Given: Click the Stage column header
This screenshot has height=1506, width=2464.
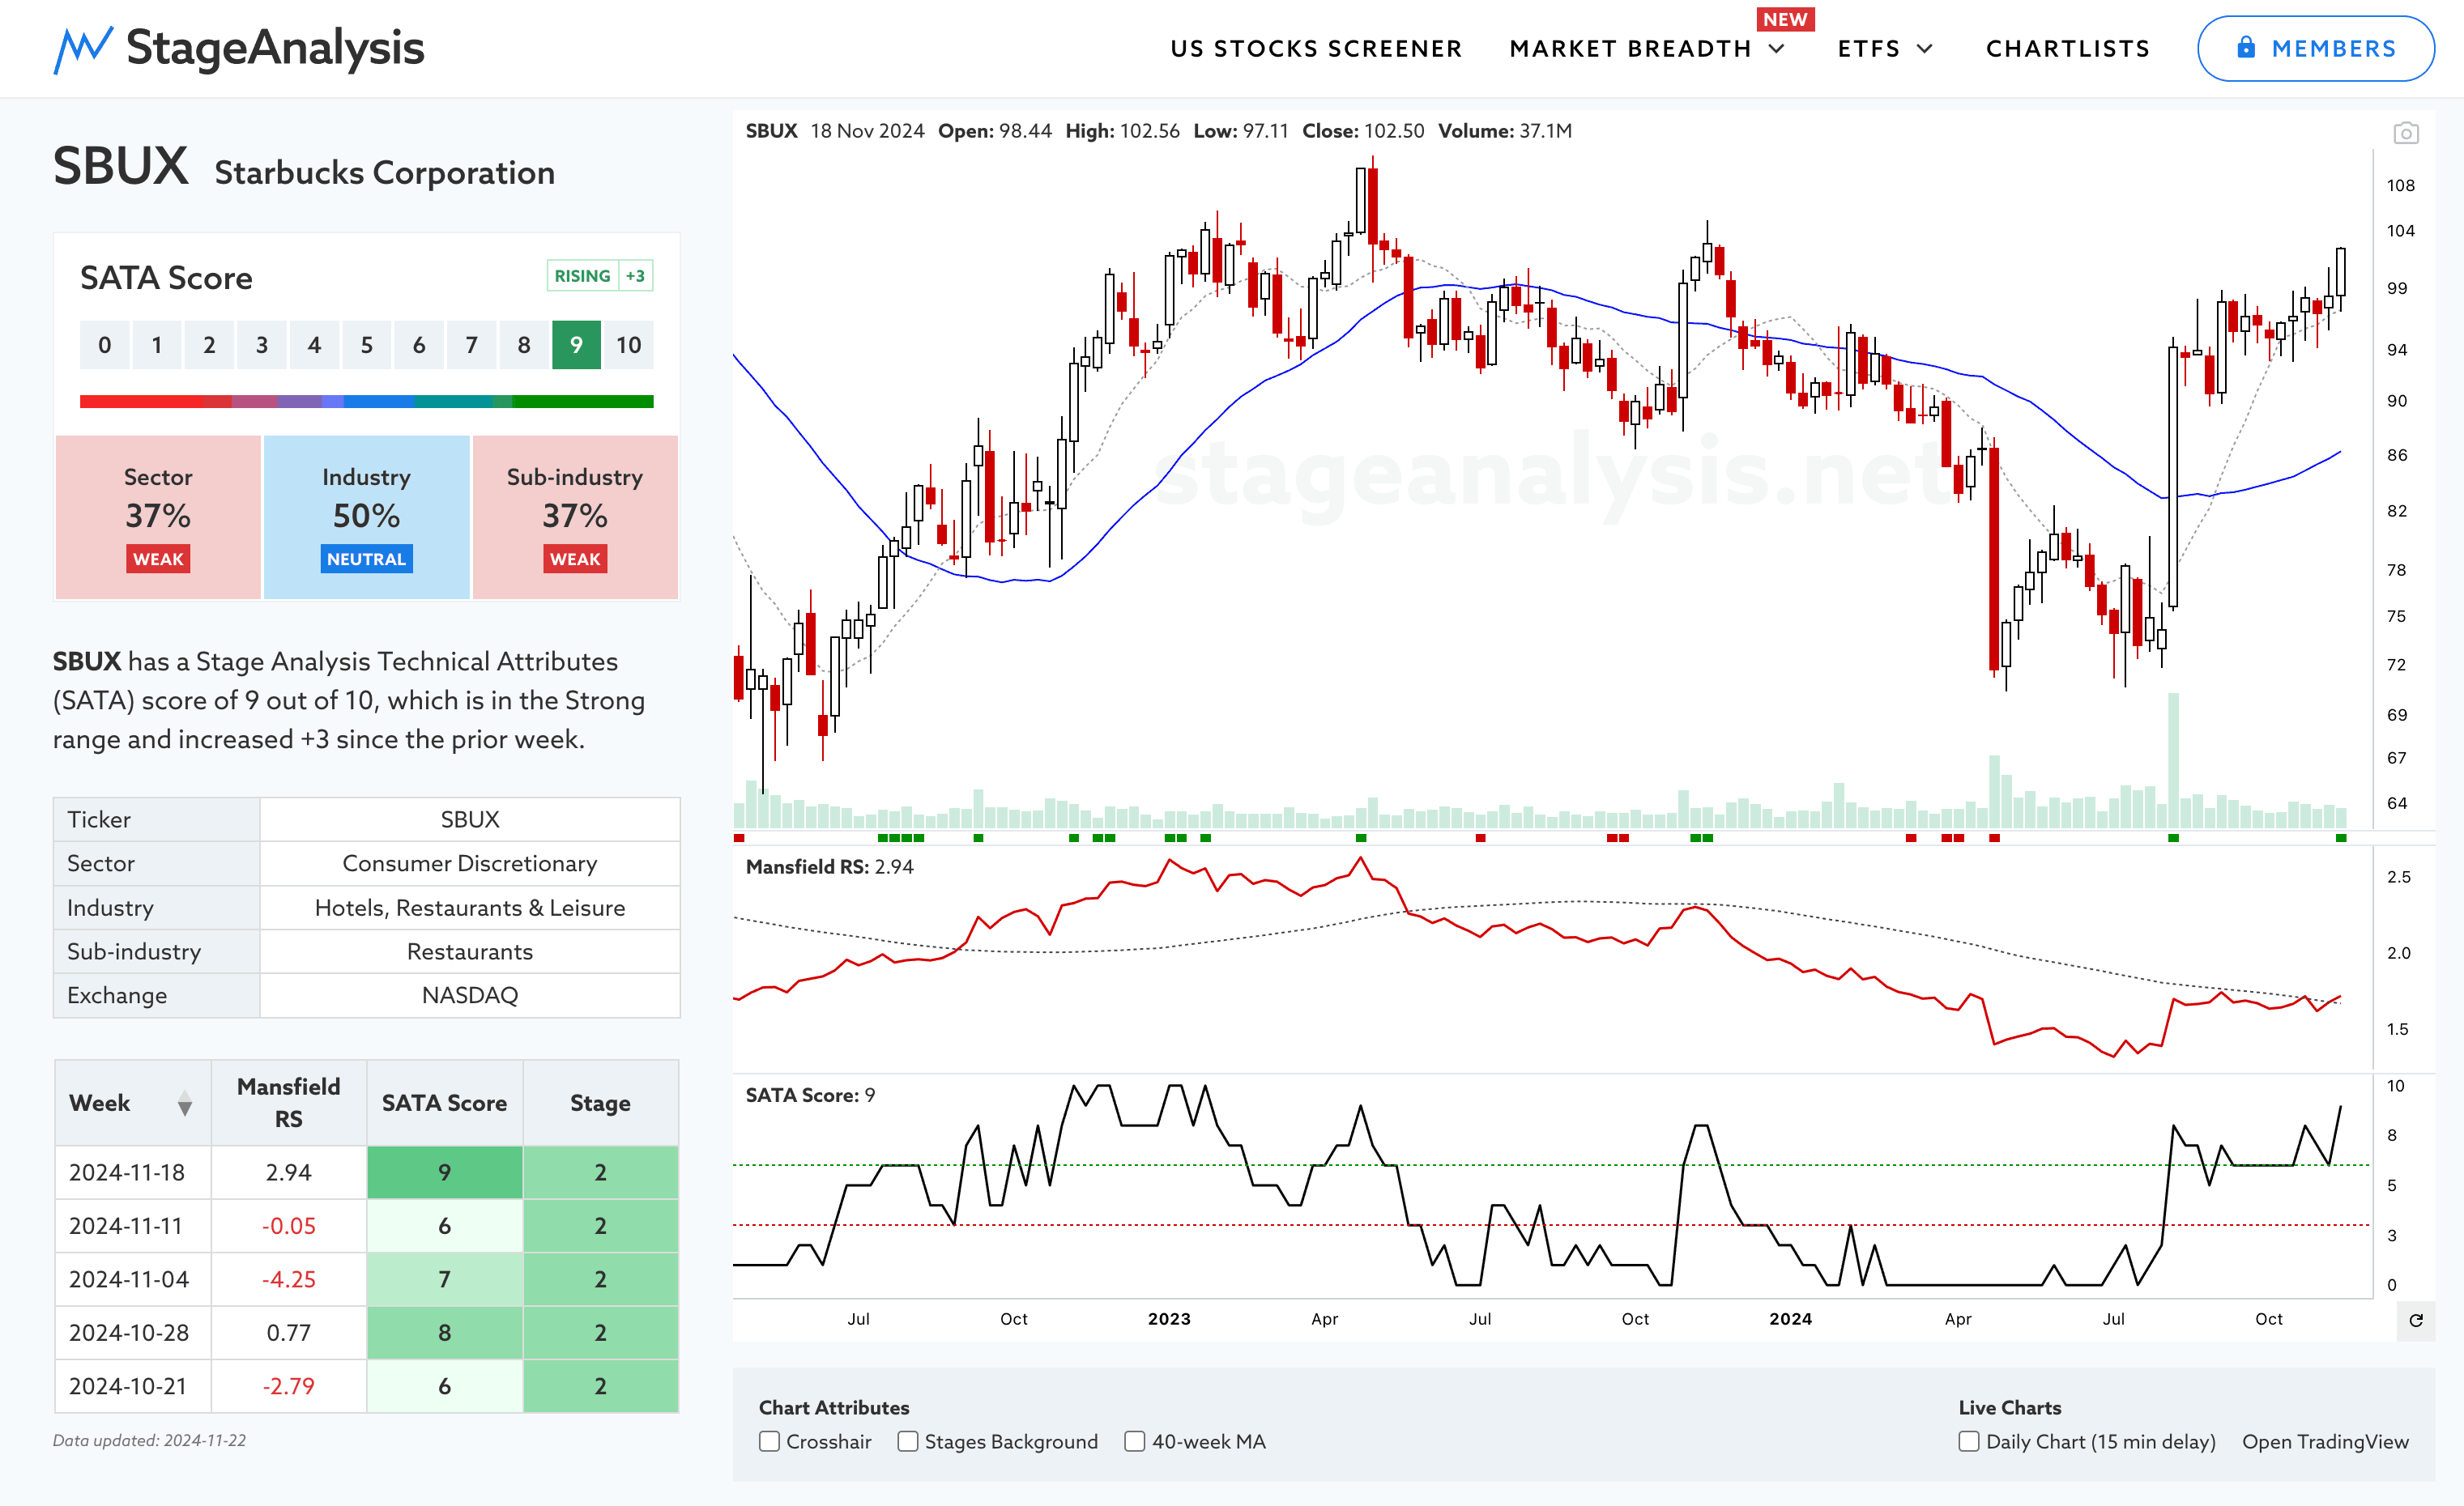Looking at the screenshot, I should [600, 1104].
